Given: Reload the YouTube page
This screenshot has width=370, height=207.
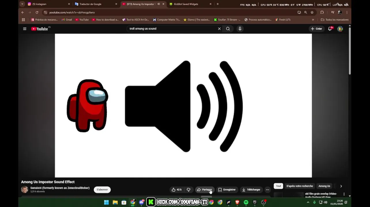Looking at the screenshot, I should (x=37, y=12).
